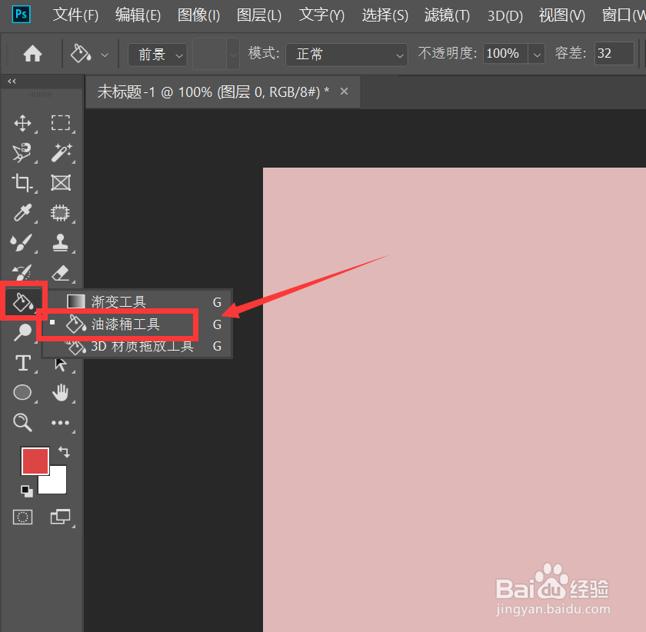646x632 pixels.
Task: Select the Clone Stamp tool
Action: [61, 243]
